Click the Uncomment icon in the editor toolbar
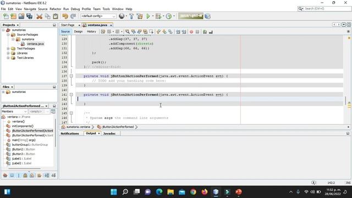 point(211,32)
